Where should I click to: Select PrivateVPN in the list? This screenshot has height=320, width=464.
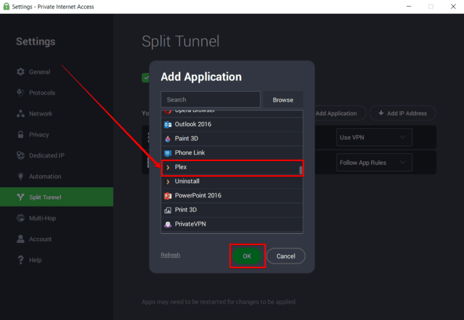pos(232,224)
